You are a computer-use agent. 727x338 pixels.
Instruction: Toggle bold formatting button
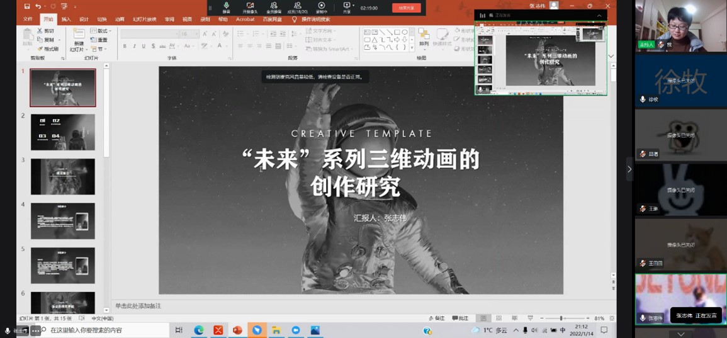click(125, 46)
